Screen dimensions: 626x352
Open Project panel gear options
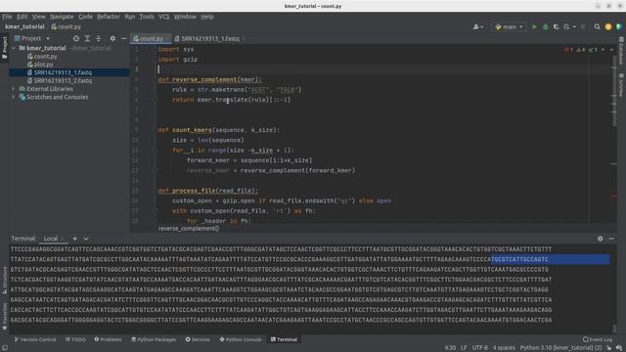[x=112, y=38]
